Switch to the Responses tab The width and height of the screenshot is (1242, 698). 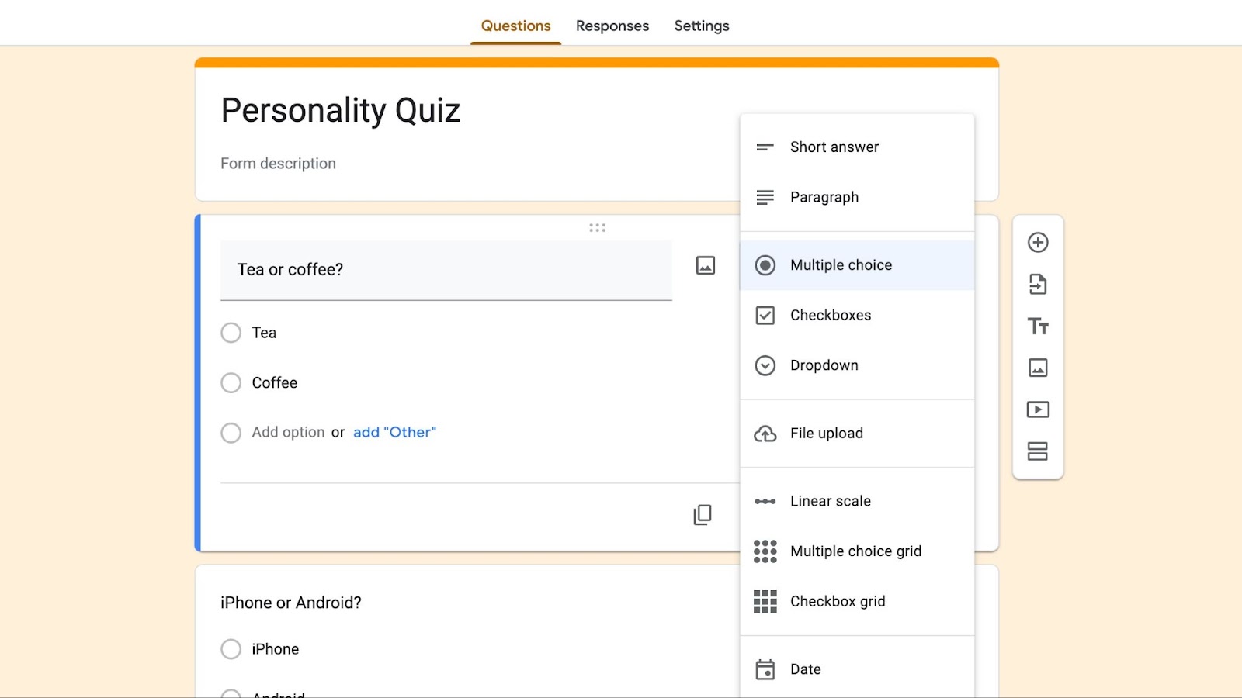click(x=612, y=26)
